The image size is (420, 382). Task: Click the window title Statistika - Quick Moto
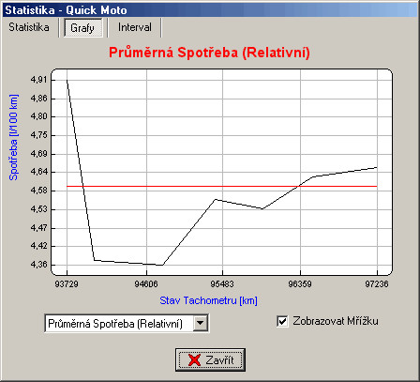[66, 10]
